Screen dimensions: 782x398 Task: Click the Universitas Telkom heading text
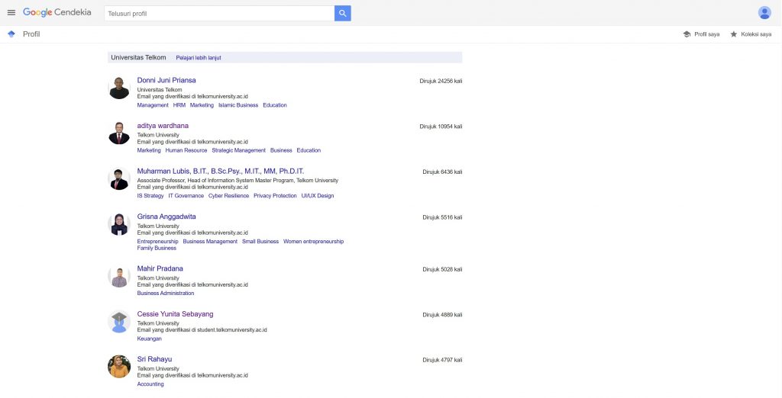tap(138, 57)
